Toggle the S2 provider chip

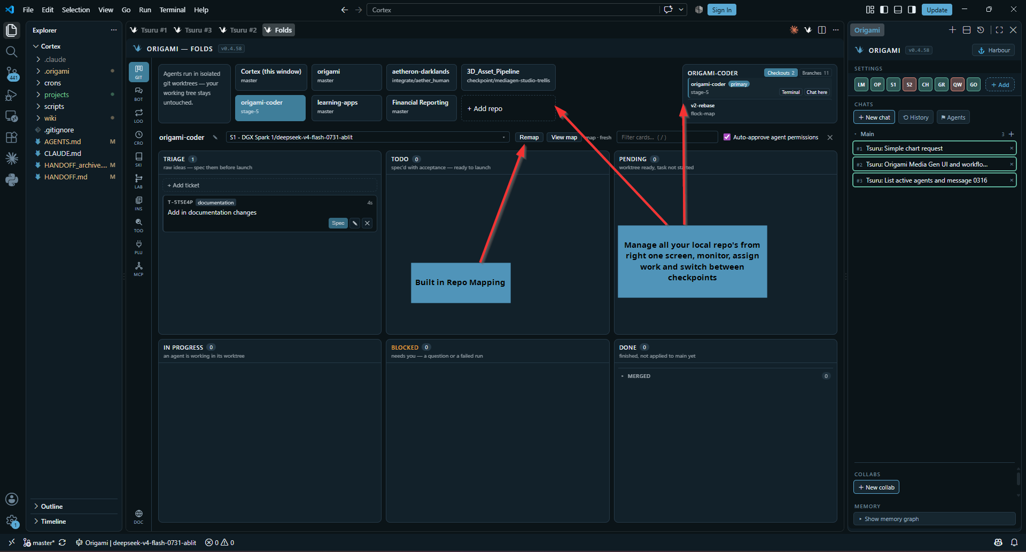coord(910,84)
